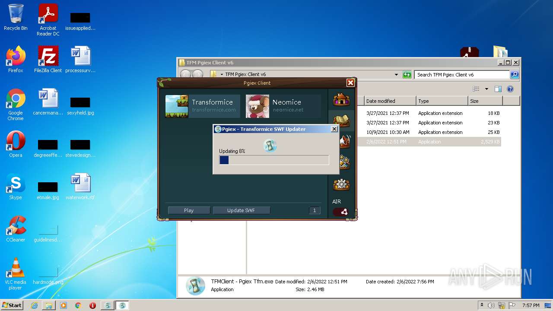Refresh the Explorer folder view
The width and height of the screenshot is (553, 311).
pos(407,75)
